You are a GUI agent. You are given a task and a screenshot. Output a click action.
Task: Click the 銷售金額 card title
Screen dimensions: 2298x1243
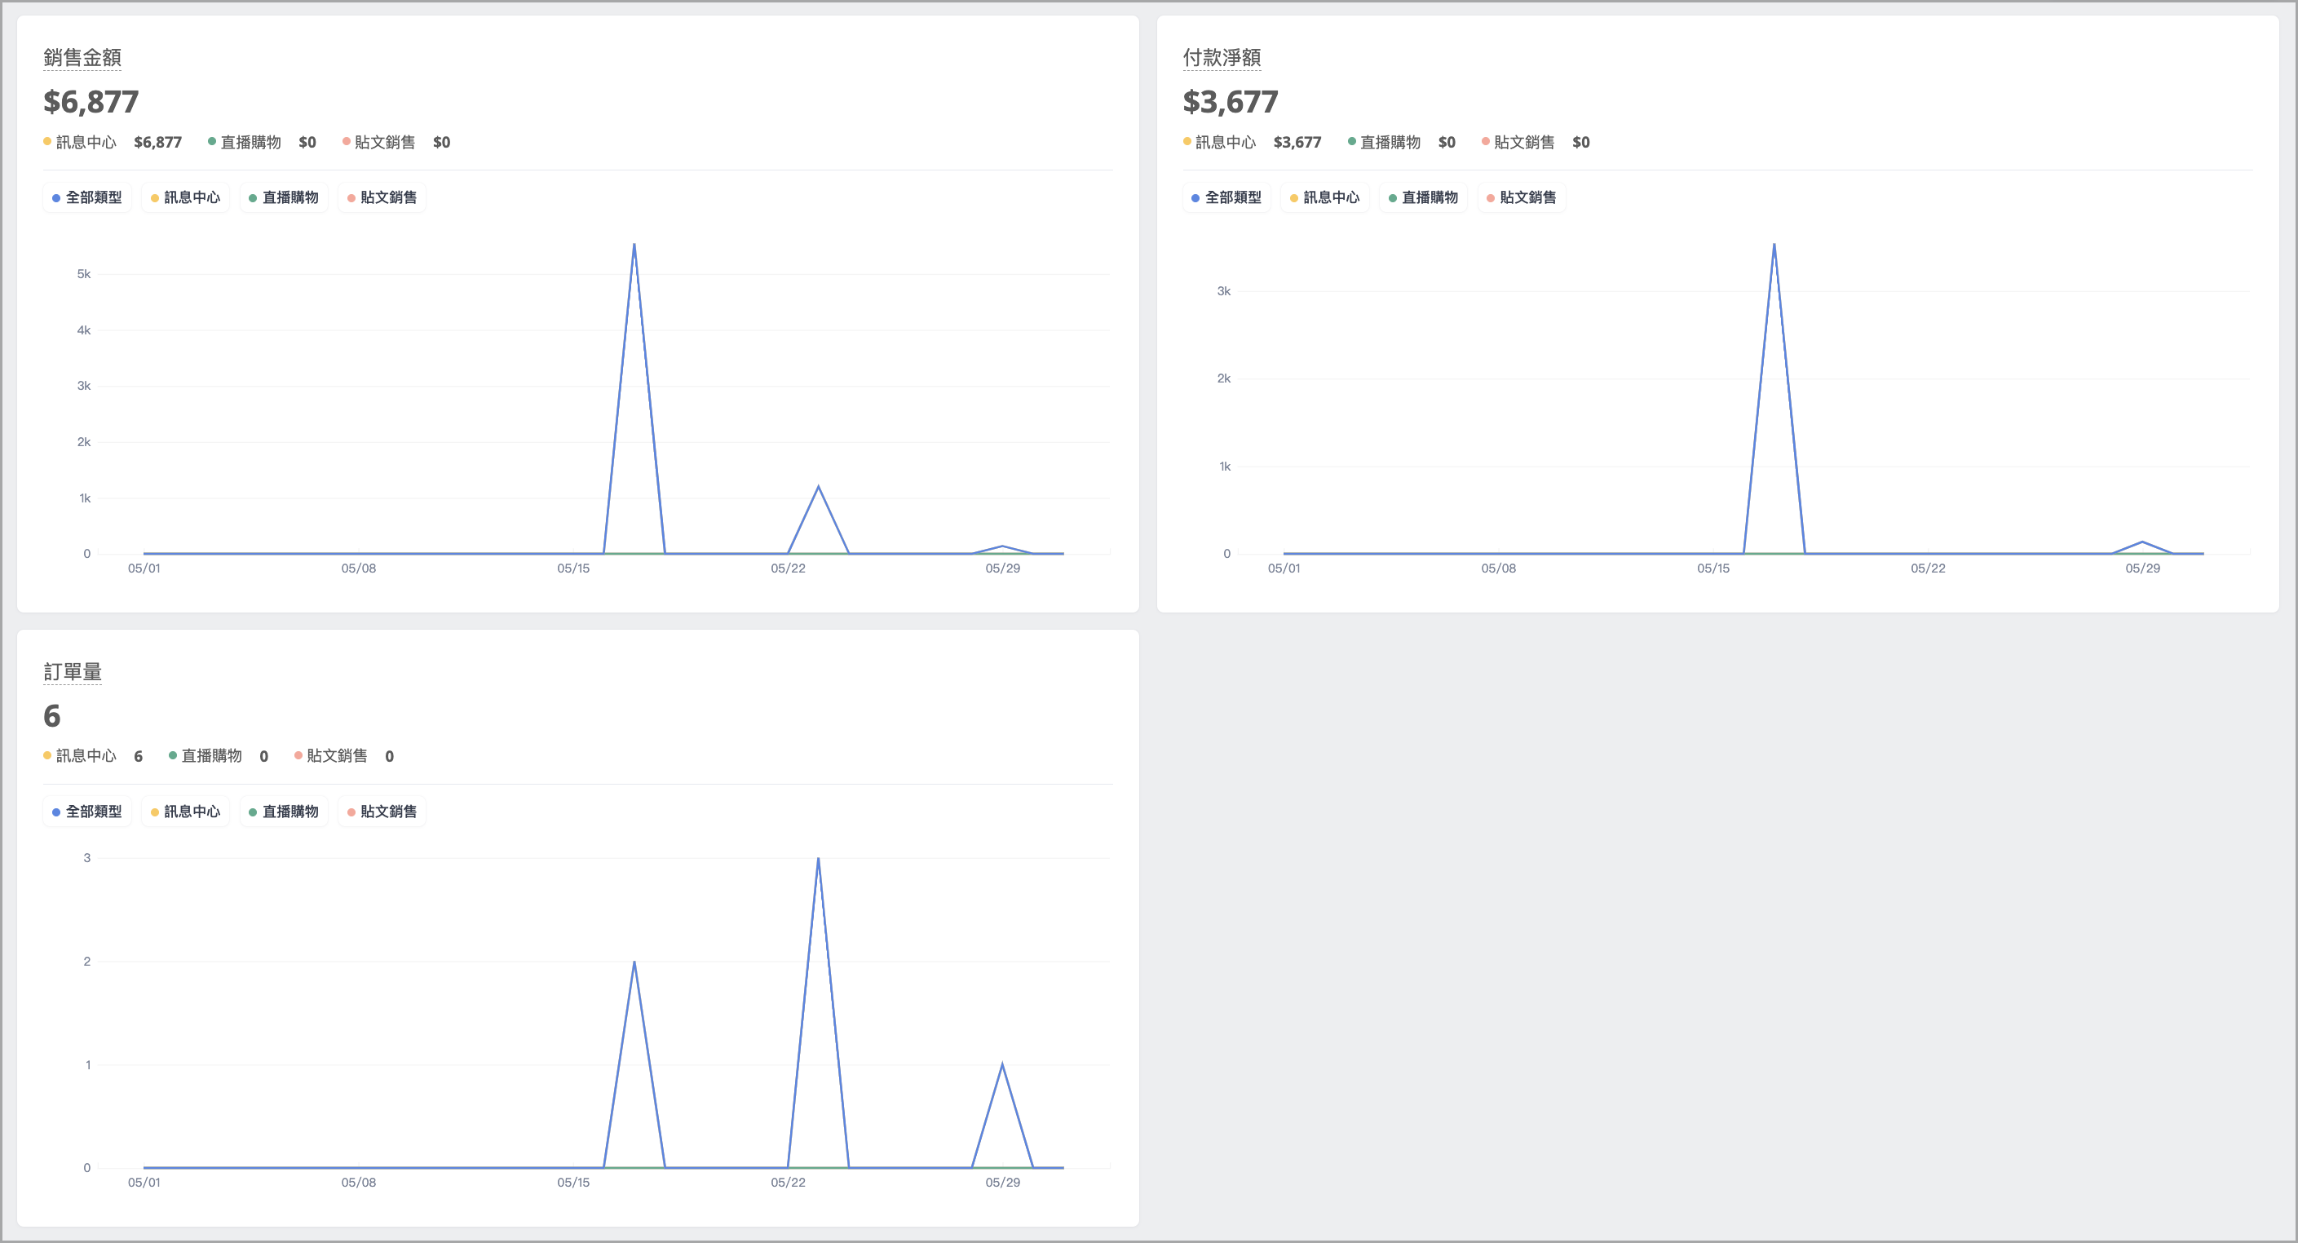pyautogui.click(x=82, y=58)
